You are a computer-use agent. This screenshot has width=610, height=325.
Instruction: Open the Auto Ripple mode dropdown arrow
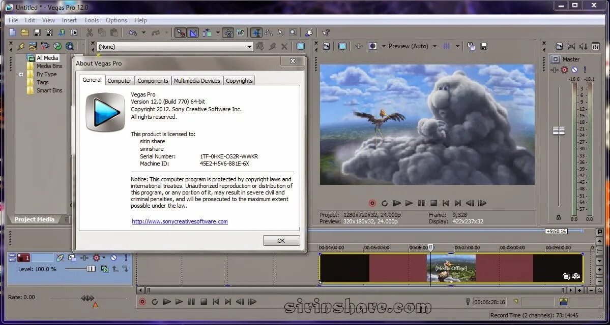point(218,32)
